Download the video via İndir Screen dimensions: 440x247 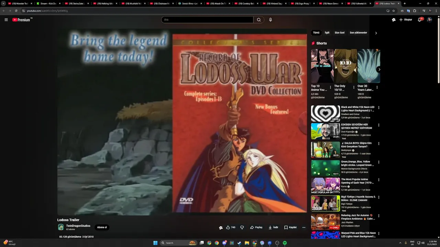(x=273, y=227)
